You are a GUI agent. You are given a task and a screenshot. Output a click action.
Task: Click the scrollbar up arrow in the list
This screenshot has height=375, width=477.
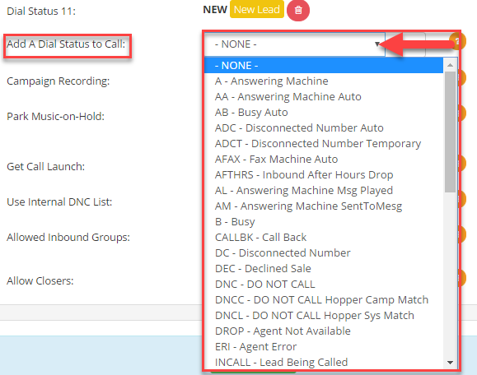coord(451,65)
